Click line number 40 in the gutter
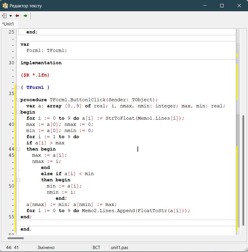Screen dimensions: 248x252 tap(11, 124)
